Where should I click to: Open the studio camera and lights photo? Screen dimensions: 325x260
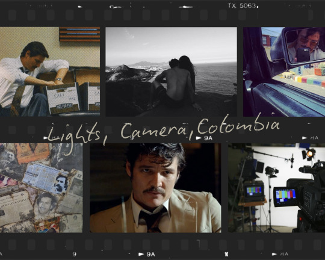276,188
